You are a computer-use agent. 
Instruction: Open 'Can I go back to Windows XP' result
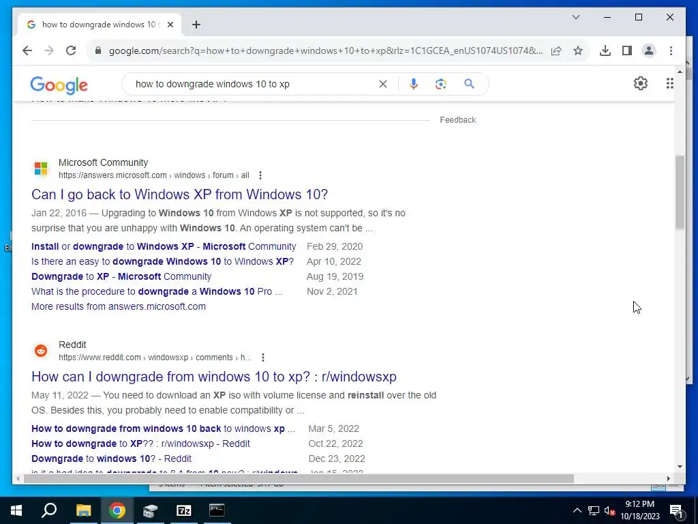coord(179,194)
